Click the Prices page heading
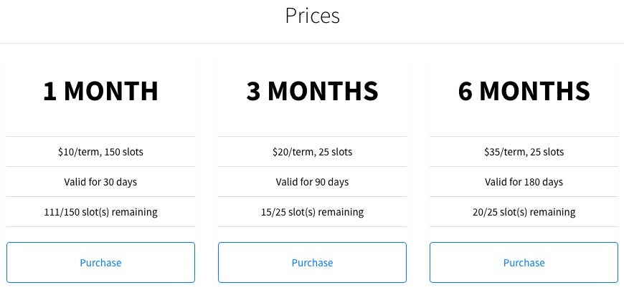 [x=312, y=15]
